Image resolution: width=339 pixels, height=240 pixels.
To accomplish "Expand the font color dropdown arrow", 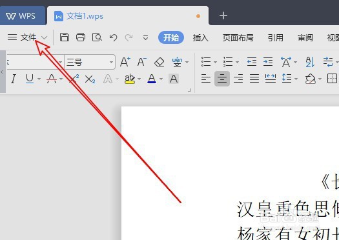I will click(x=161, y=79).
